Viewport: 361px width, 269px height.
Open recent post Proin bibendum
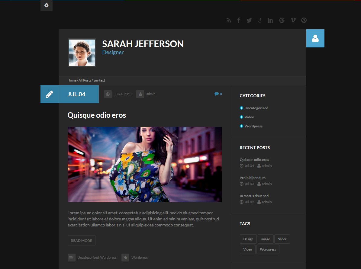253,178
